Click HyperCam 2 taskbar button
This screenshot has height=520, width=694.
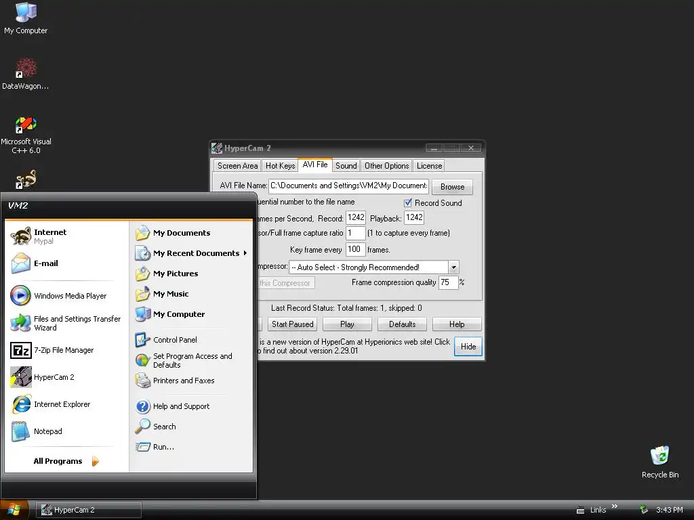(89, 510)
